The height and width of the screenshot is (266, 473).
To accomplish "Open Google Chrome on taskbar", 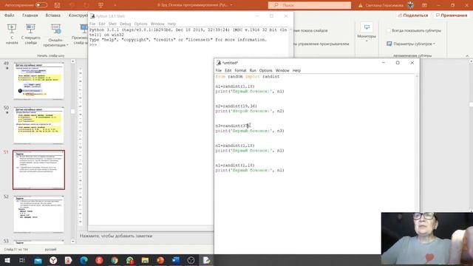I will (115, 260).
